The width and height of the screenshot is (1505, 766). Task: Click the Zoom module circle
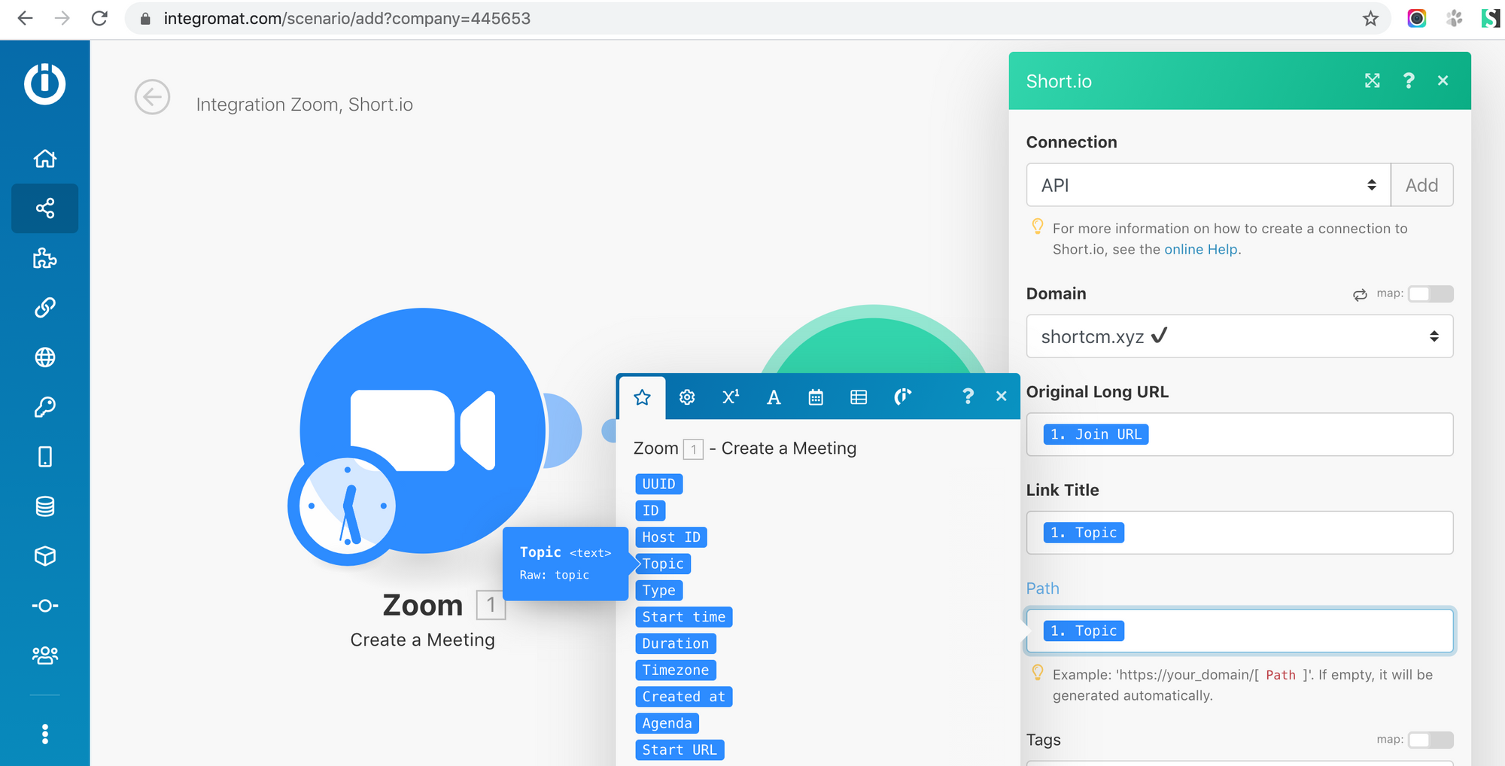pyautogui.click(x=422, y=430)
